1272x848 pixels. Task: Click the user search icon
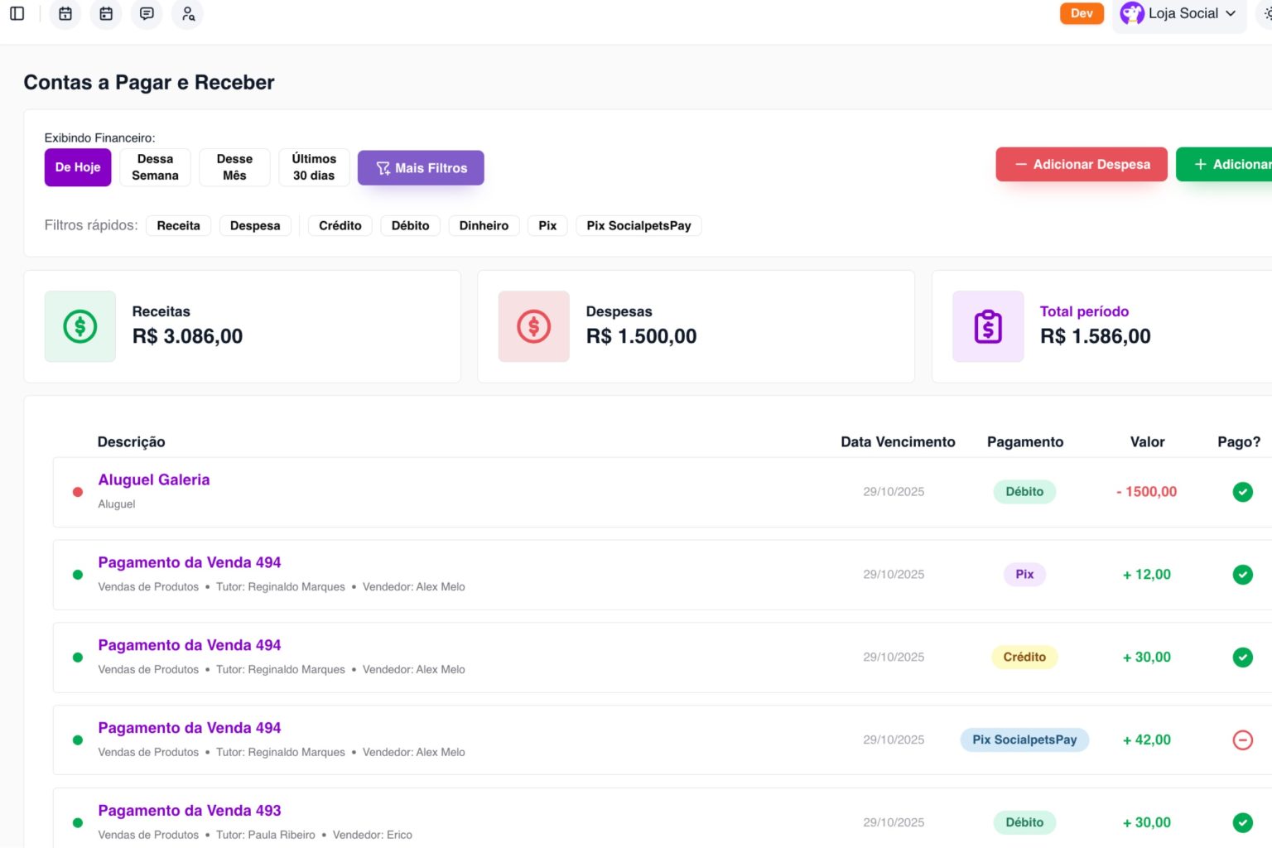pos(188,13)
